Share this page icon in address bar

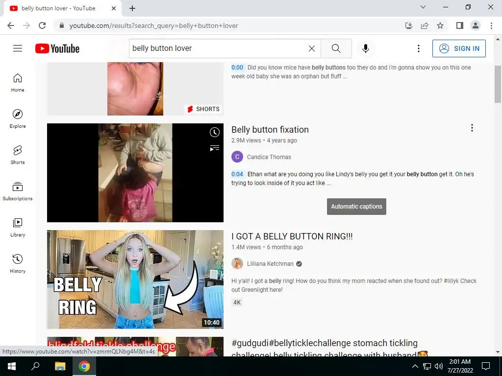click(425, 25)
